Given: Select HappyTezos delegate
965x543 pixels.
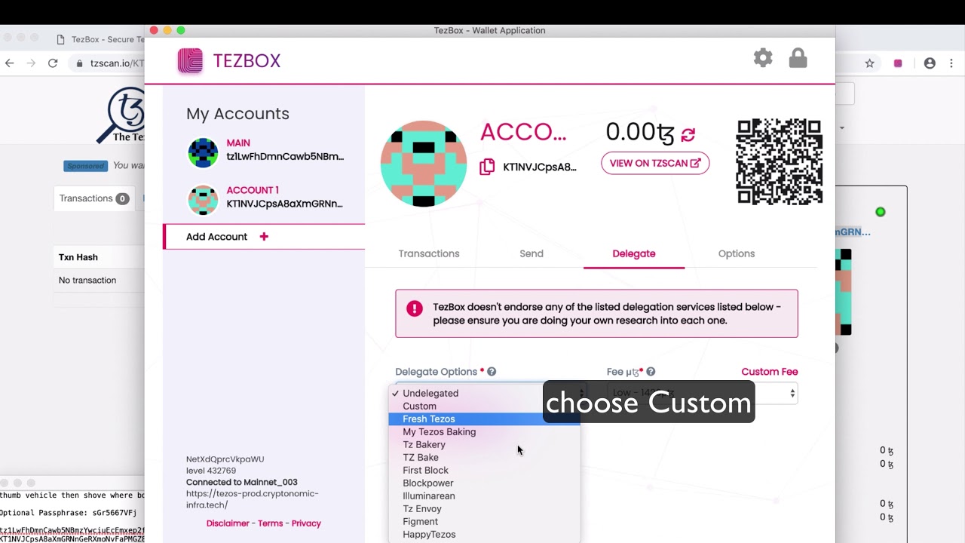Looking at the screenshot, I should 485,534.
